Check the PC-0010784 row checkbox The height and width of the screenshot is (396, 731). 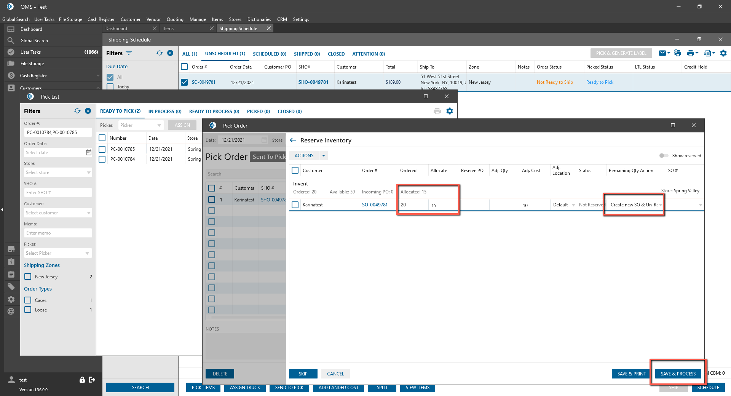(x=102, y=159)
